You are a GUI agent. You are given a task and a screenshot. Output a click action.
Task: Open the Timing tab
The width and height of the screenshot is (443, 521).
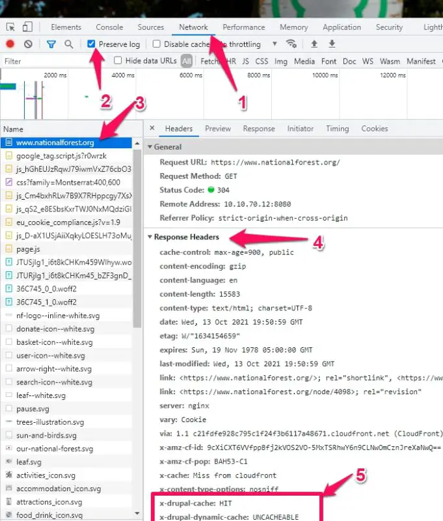coord(337,129)
